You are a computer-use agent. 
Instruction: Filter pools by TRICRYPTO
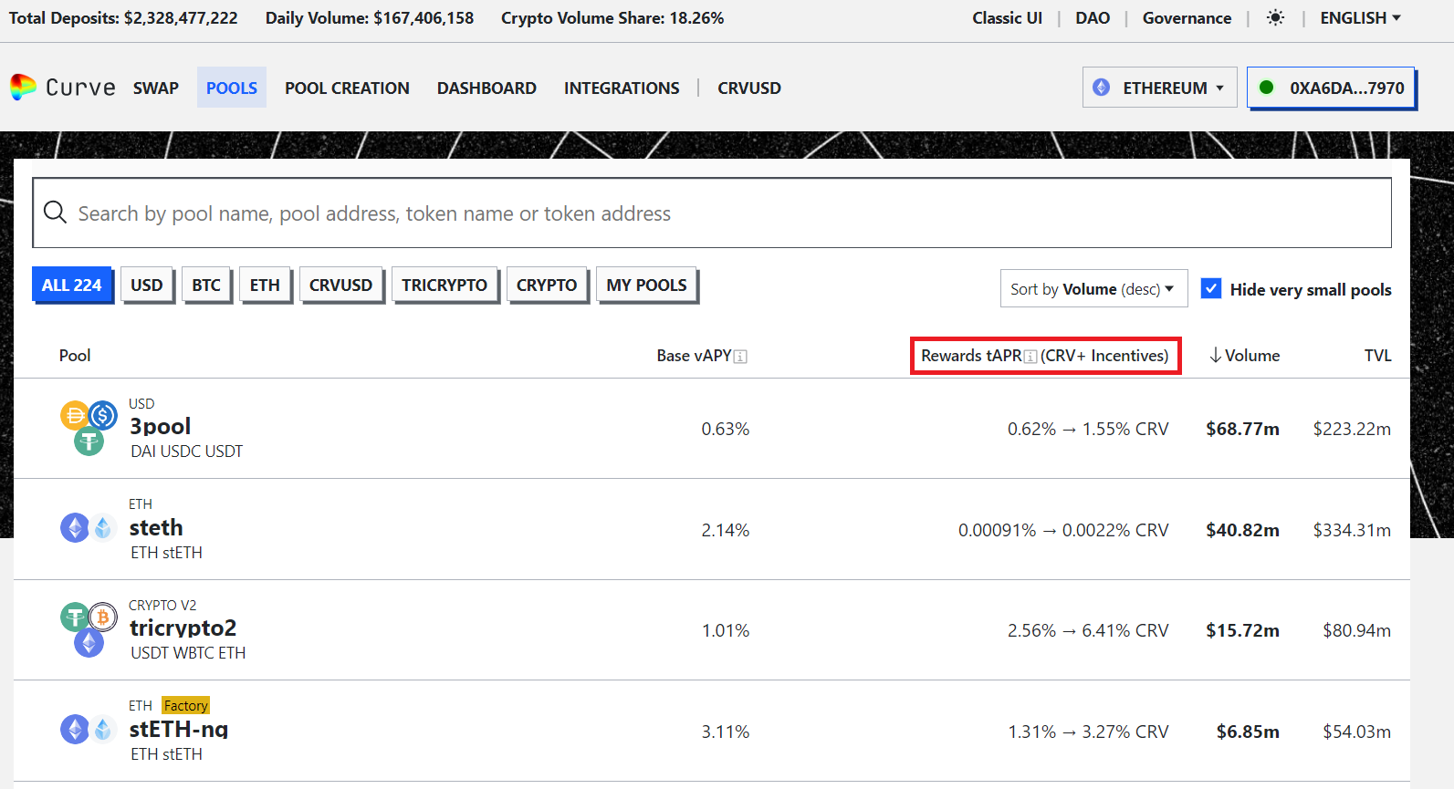[445, 285]
